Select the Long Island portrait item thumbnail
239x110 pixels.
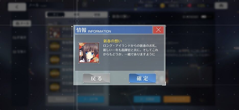pos(89,53)
